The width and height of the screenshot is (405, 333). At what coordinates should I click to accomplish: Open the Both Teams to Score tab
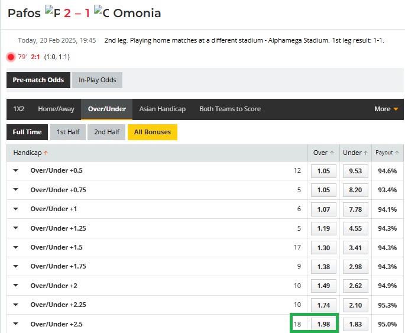point(230,109)
